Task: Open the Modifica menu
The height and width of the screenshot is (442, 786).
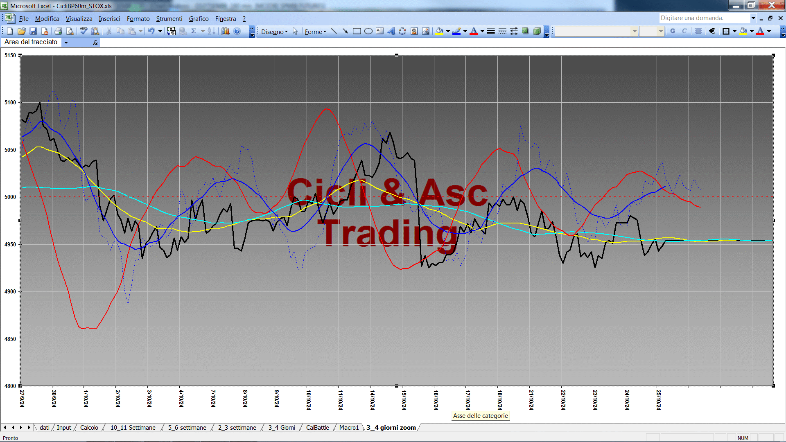Action: 47,19
